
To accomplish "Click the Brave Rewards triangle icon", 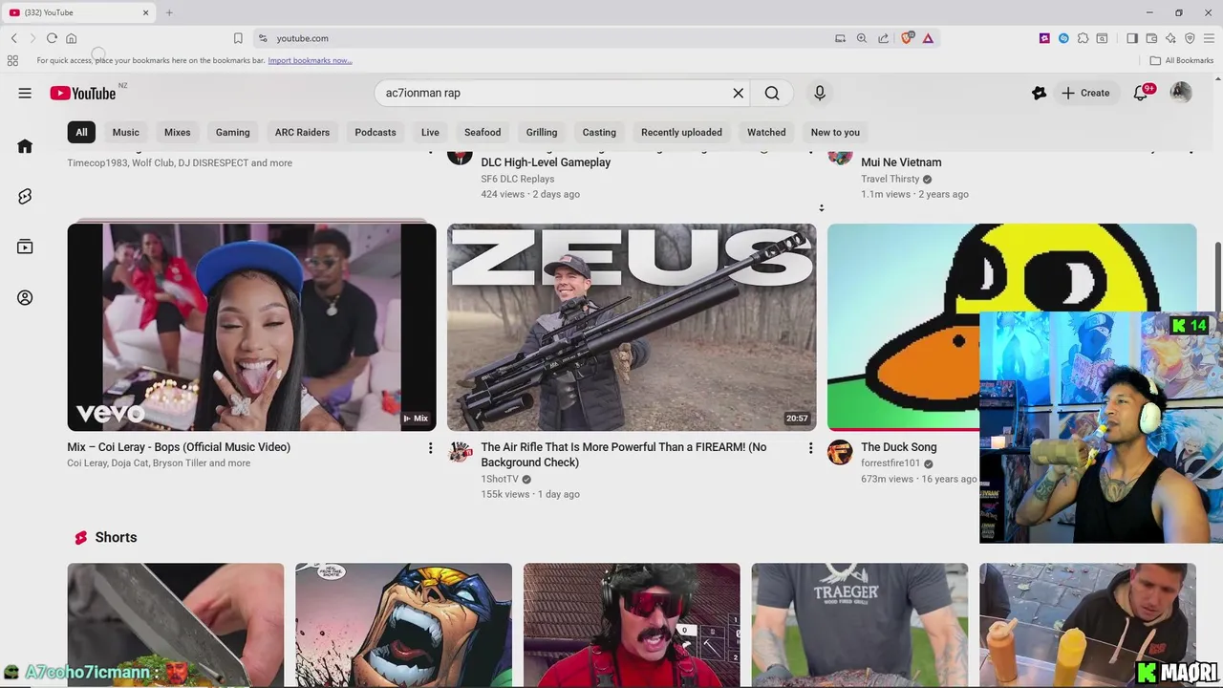I will pos(928,38).
